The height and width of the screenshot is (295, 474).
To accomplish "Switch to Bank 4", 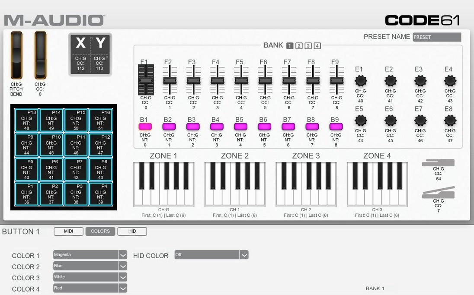I will pos(317,46).
